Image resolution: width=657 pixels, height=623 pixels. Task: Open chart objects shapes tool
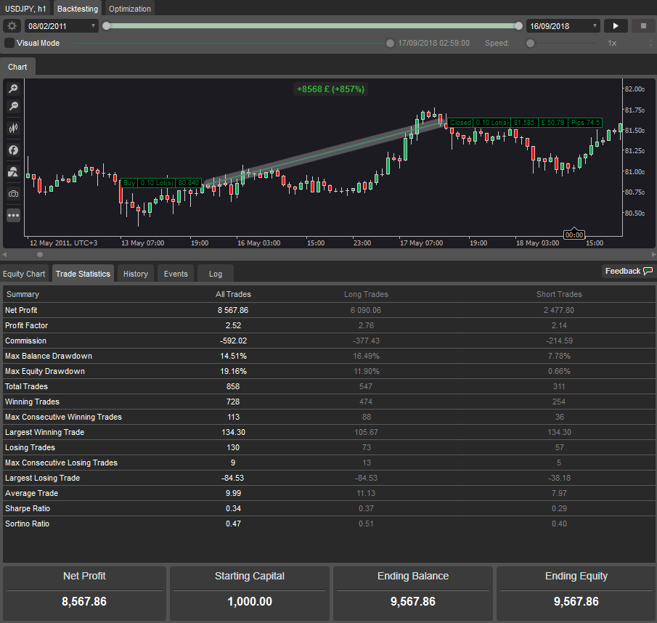point(13,172)
